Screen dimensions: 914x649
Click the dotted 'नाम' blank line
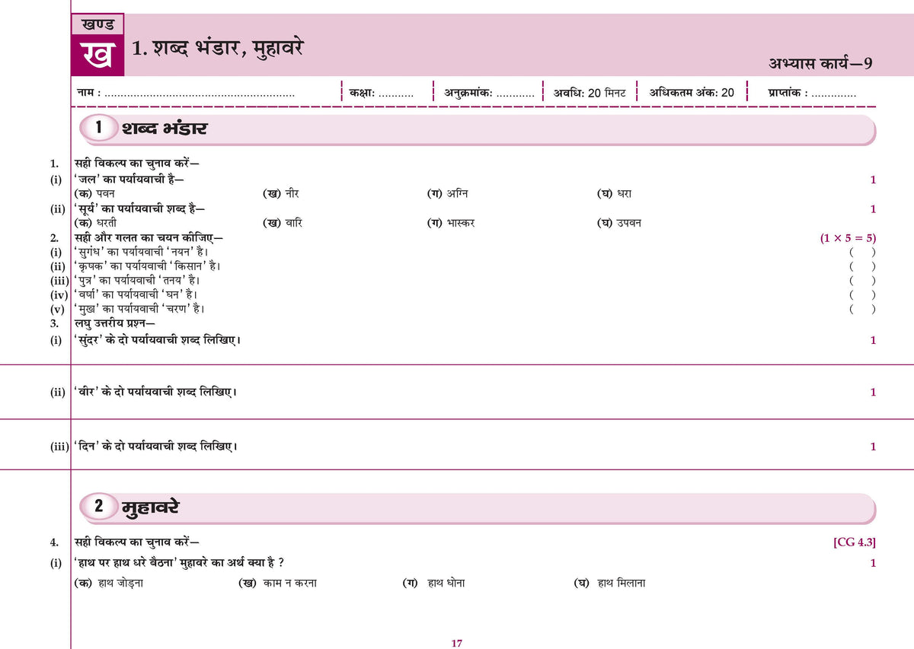point(200,94)
